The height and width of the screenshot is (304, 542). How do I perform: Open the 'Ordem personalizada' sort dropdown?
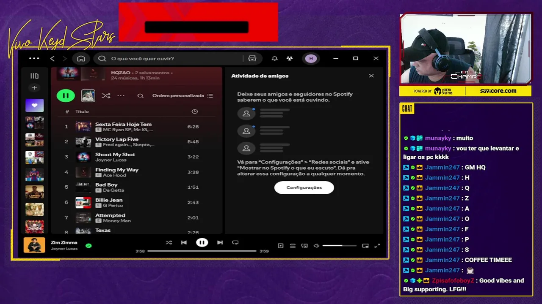[183, 96]
